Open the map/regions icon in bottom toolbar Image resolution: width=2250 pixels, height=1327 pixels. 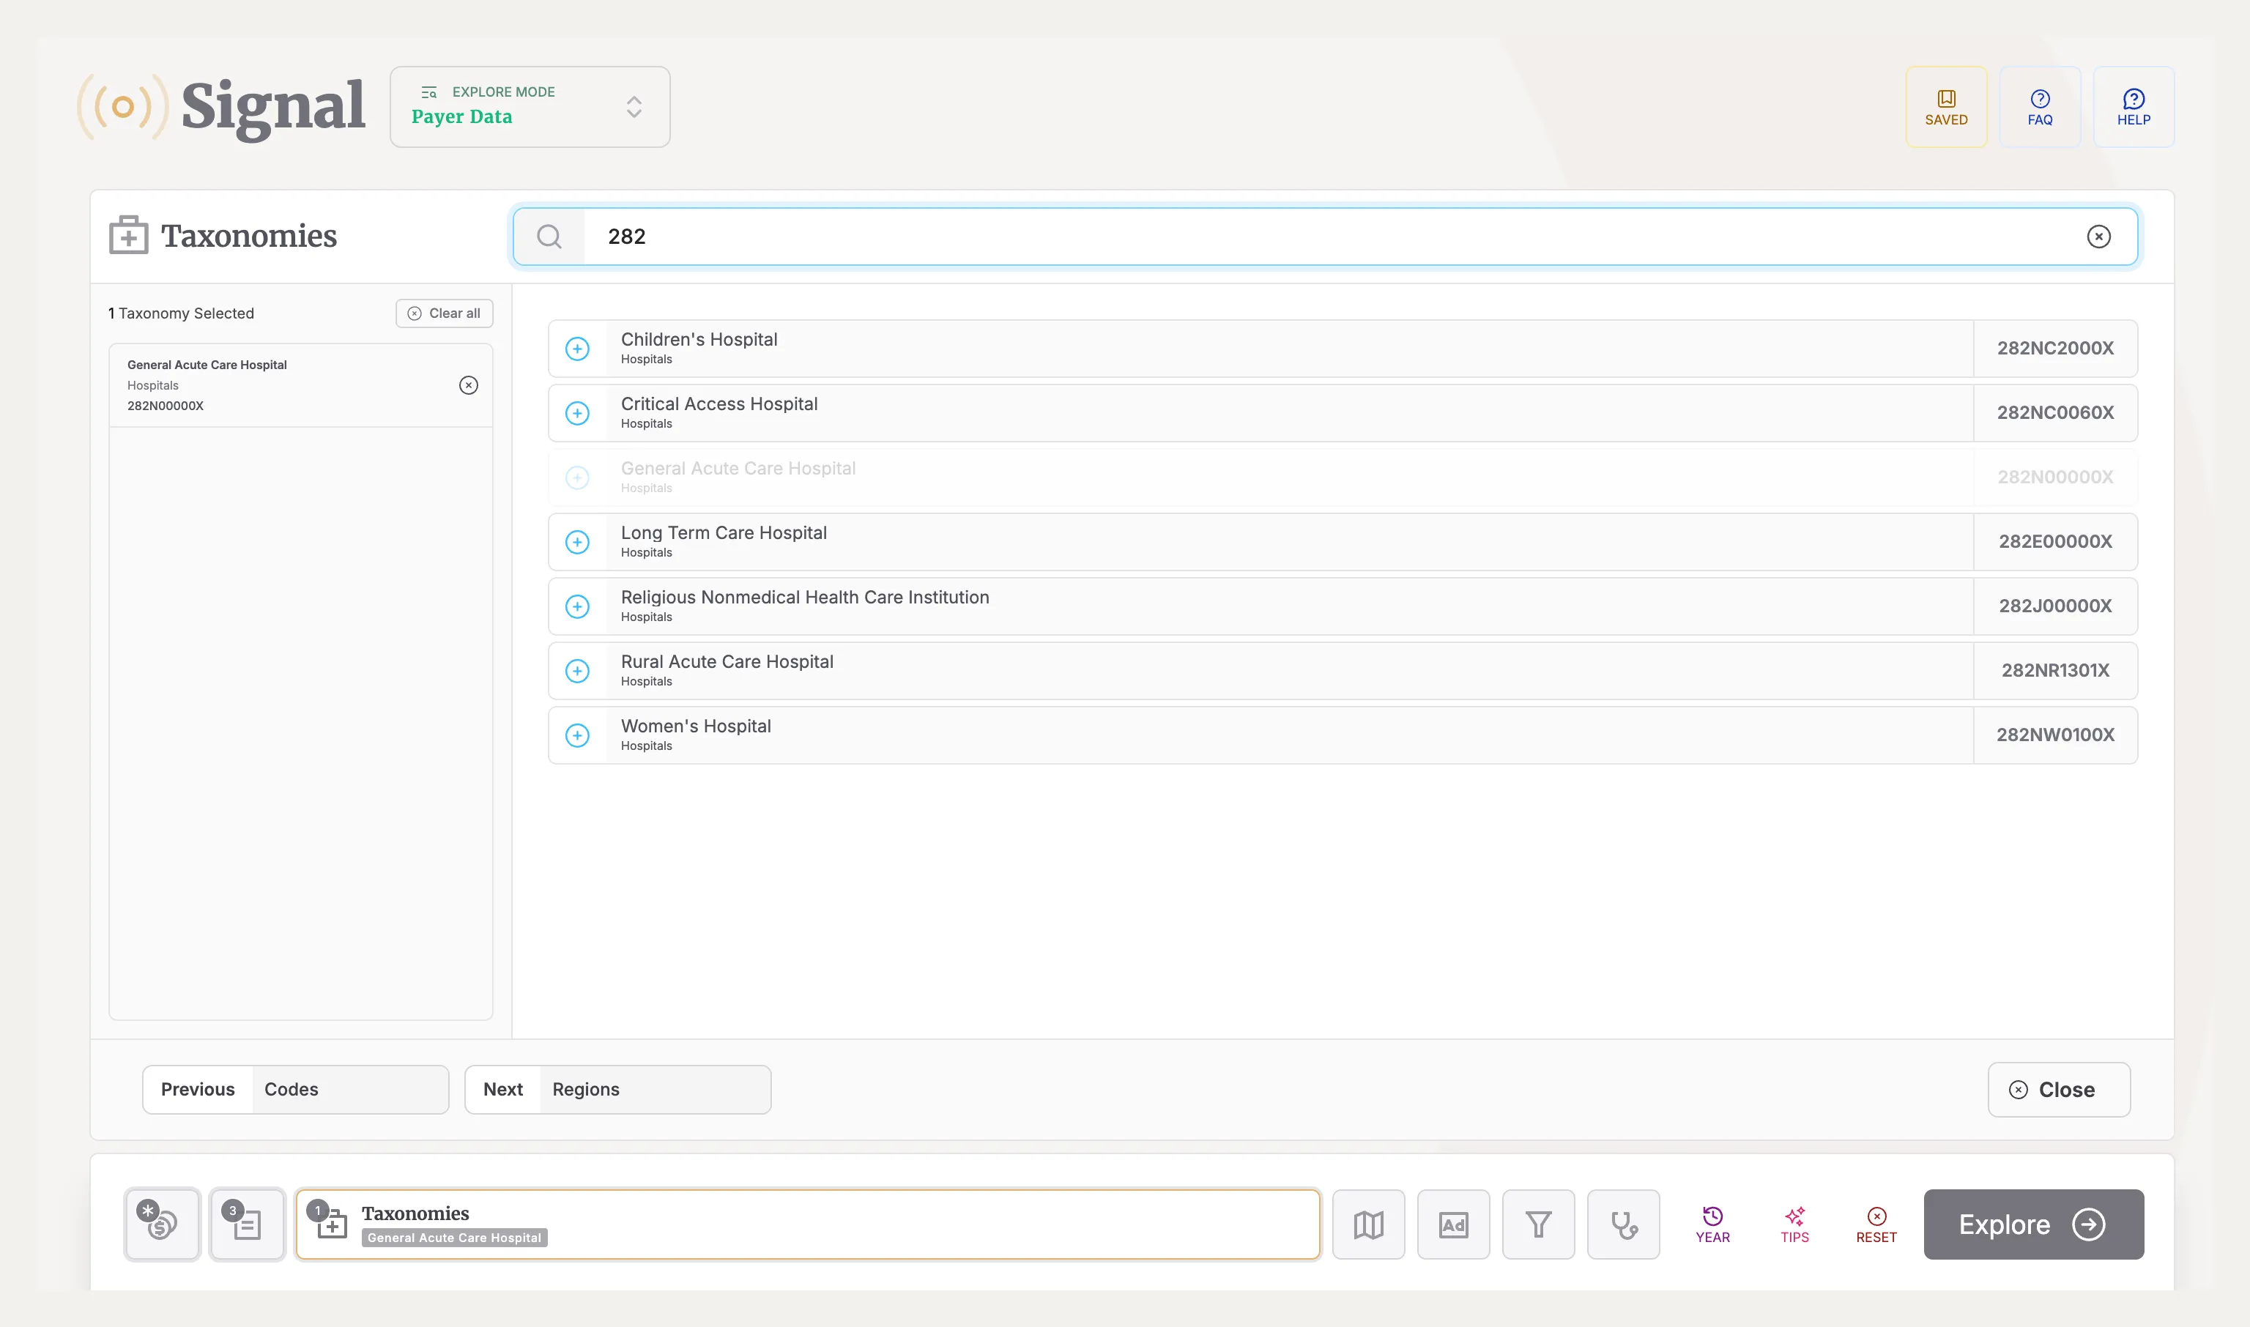(1368, 1224)
